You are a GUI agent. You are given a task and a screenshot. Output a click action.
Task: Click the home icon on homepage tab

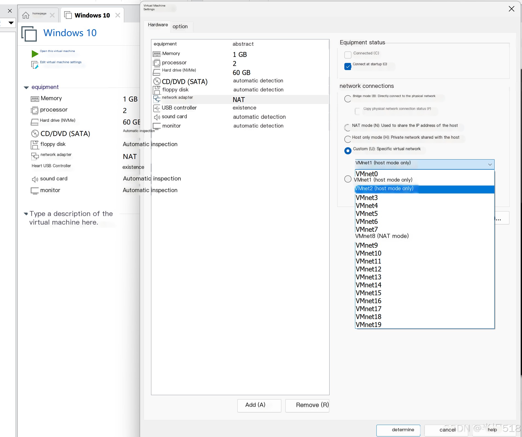tap(26, 15)
